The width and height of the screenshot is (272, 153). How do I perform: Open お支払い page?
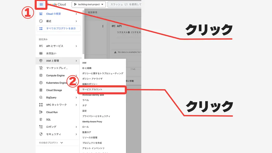click(51, 53)
